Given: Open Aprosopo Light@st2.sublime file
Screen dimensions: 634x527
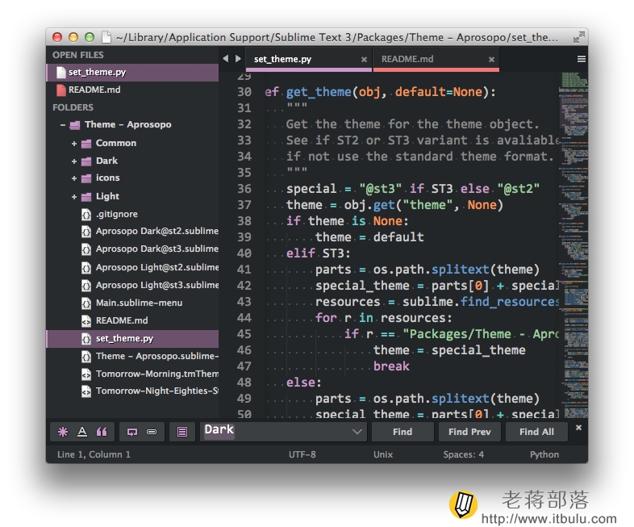Looking at the screenshot, I should (156, 267).
